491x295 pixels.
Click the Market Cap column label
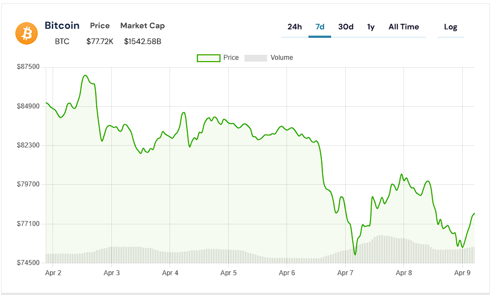(x=142, y=25)
